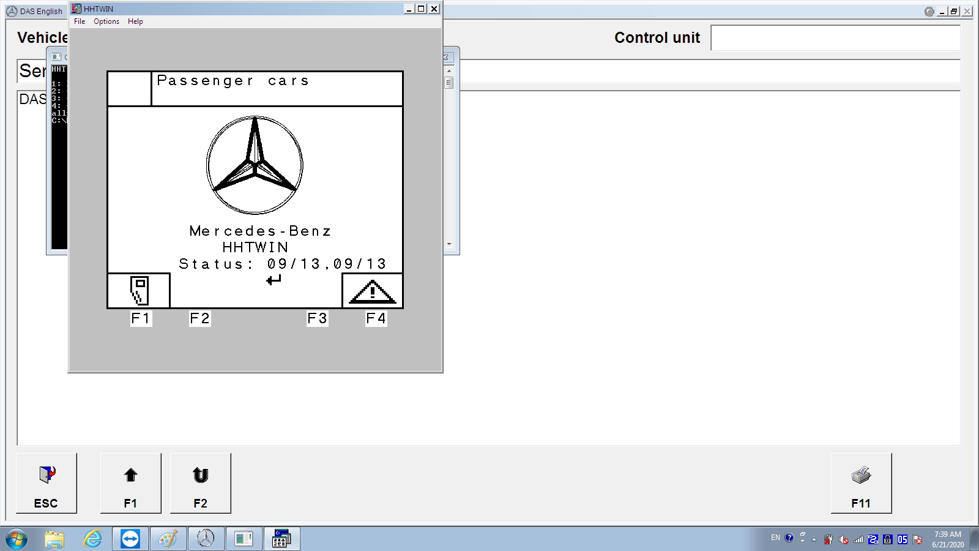Image resolution: width=979 pixels, height=551 pixels.
Task: Open TeamViewer from the taskbar
Action: [x=130, y=539]
